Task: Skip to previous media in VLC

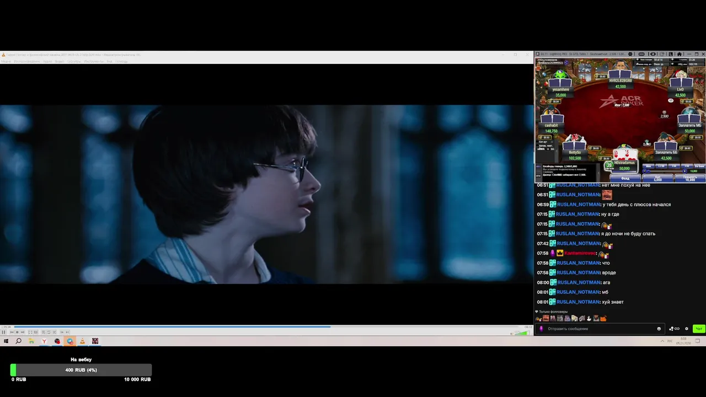Action: point(12,332)
